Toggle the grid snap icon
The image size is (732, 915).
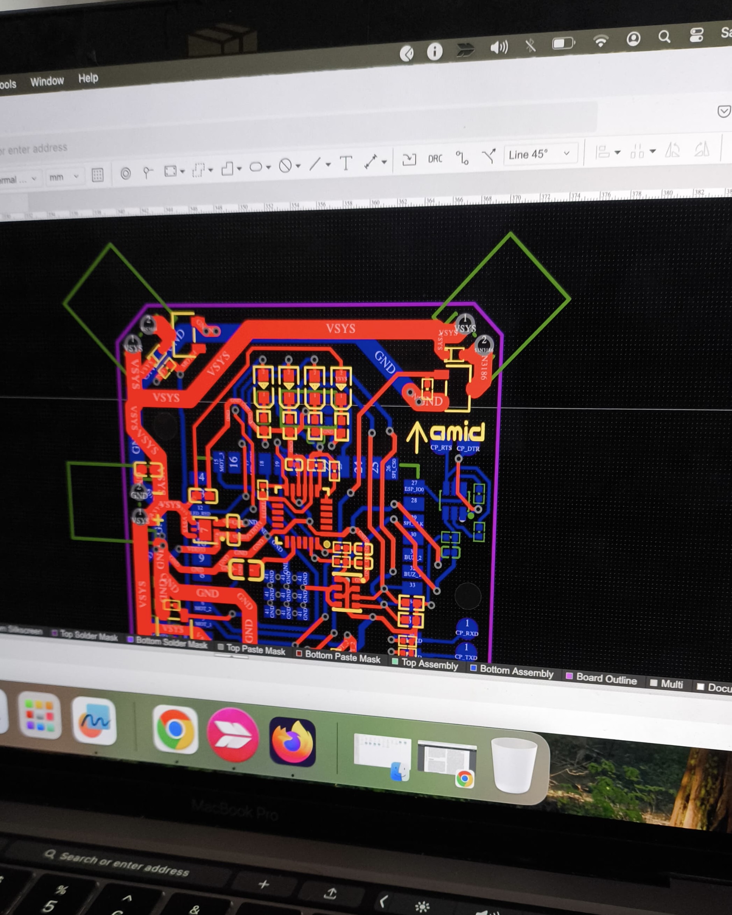[98, 175]
